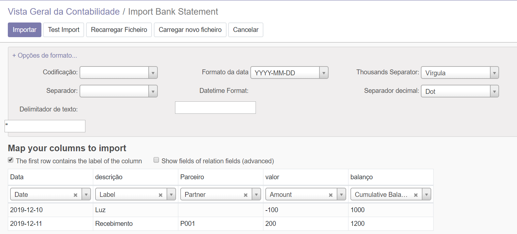Open the Separador decimal dropdown
517x234 pixels.
(x=495, y=91)
